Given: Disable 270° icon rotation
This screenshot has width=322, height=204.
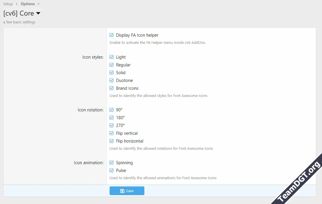Looking at the screenshot, I should coord(112,126).
